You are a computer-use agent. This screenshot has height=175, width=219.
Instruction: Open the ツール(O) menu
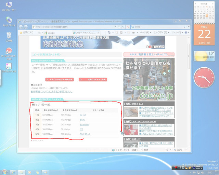(x=177, y=32)
